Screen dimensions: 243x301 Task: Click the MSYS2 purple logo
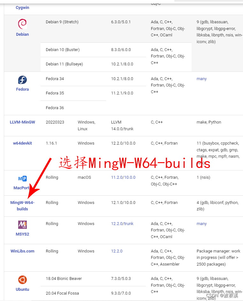pos(22,225)
